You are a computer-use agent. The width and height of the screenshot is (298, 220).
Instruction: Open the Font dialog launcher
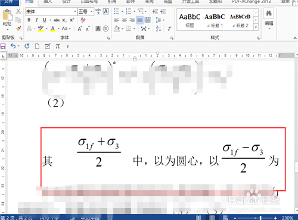108,38
